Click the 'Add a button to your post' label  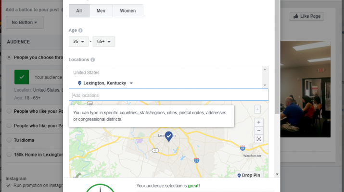click(x=32, y=10)
